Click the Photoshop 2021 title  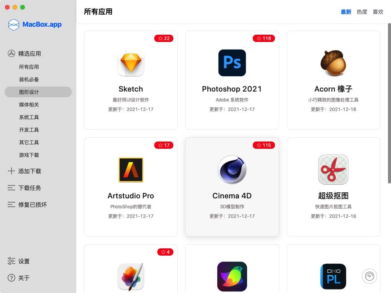[x=232, y=89]
